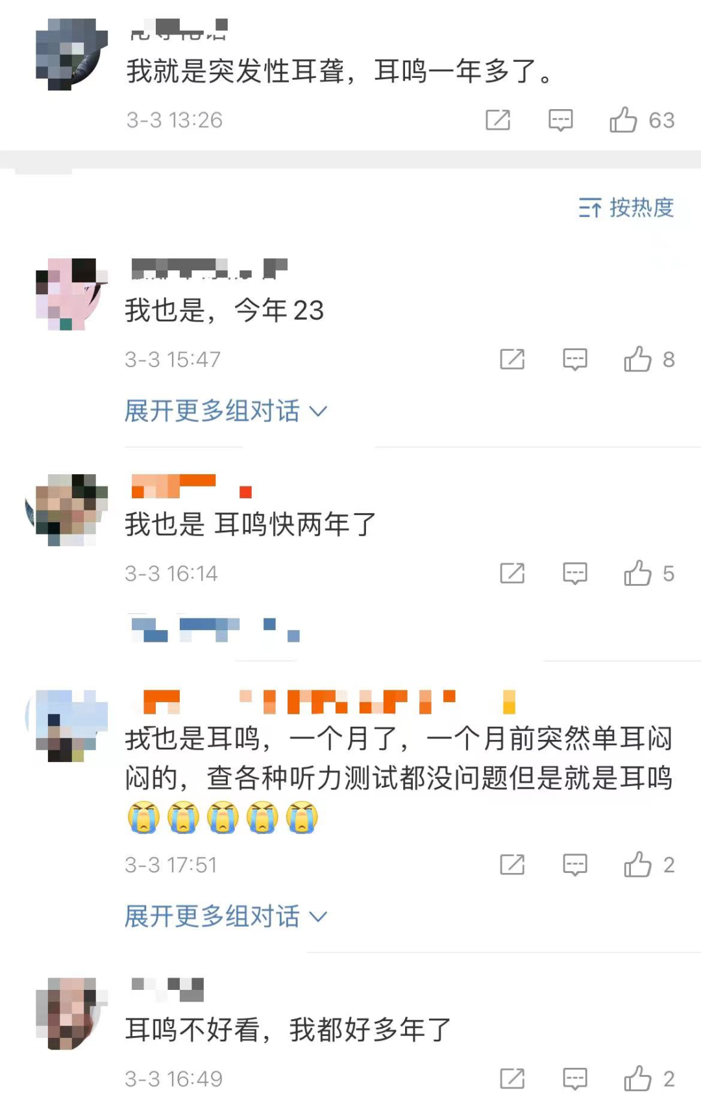Like the comment posted at 17:51
Image resolution: width=701 pixels, height=1114 pixels.
(649, 865)
